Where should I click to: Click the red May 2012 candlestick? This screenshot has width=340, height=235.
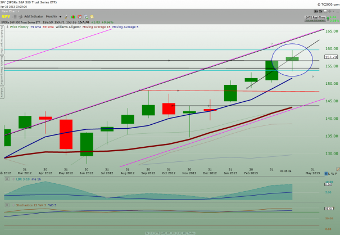pos(66,134)
